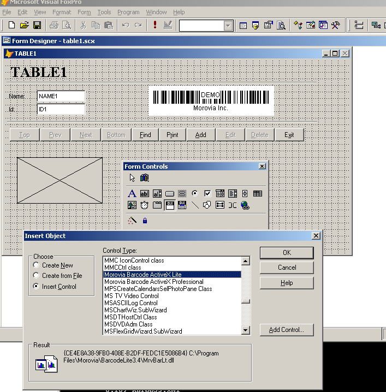Screen dimensions: 386x392
Task: Pick the Text Box control tool
Action: [x=145, y=193]
